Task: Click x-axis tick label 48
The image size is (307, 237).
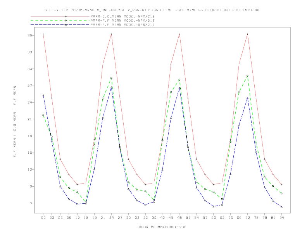Action: coord(179,218)
